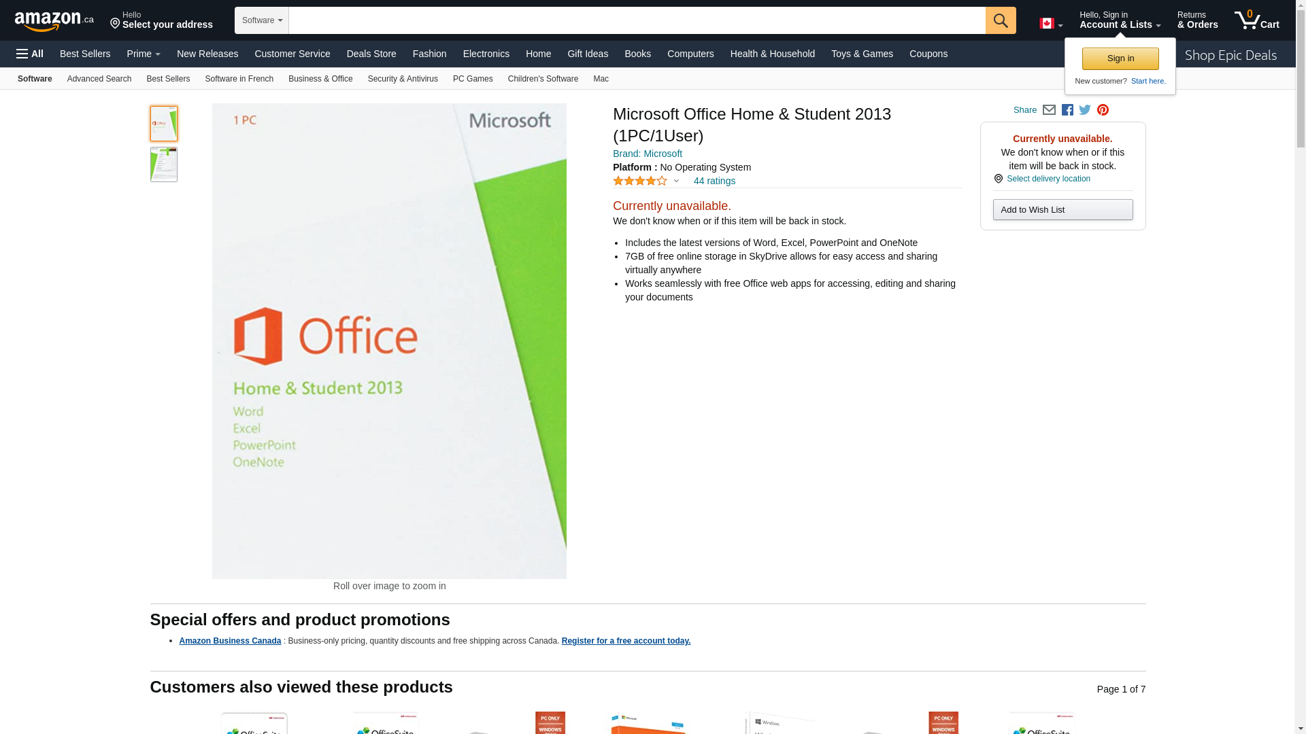The height and width of the screenshot is (734, 1306).
Task: Open the 44 ratings link
Action: [x=714, y=181]
